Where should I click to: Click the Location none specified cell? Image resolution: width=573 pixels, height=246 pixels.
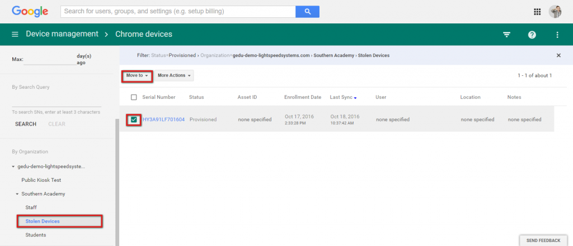click(477, 119)
